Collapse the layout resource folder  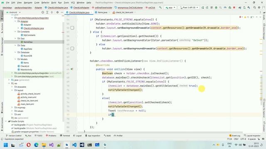tap(12, 90)
